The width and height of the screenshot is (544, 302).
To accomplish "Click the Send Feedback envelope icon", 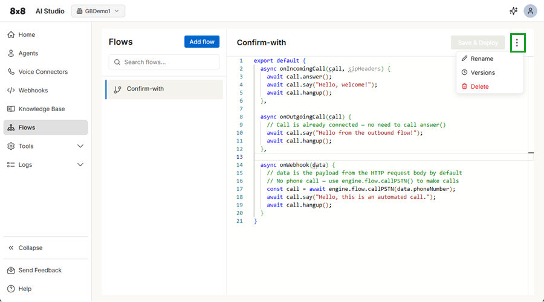I will tap(11, 270).
